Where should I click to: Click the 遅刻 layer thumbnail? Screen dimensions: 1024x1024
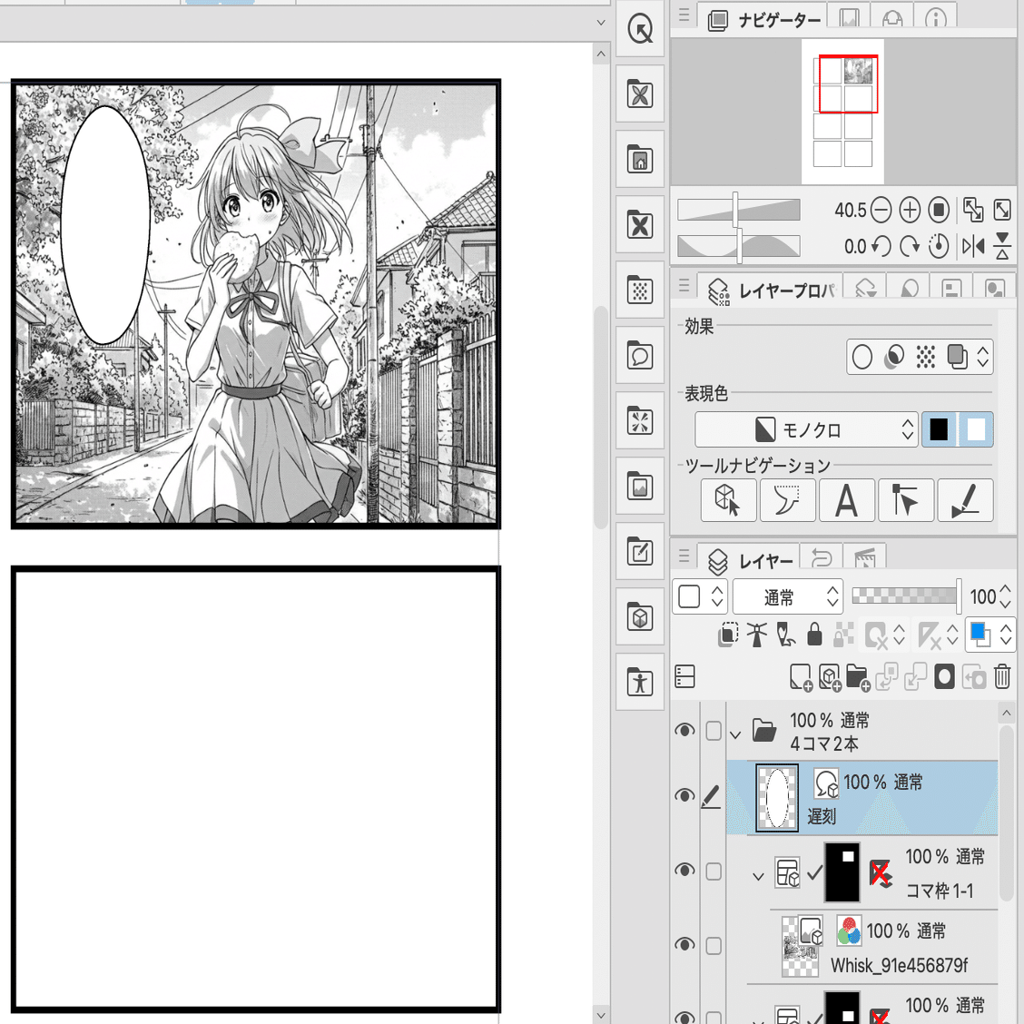pos(777,796)
